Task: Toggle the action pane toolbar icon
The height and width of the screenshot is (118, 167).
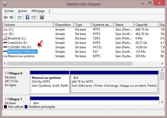Action: click(34, 17)
